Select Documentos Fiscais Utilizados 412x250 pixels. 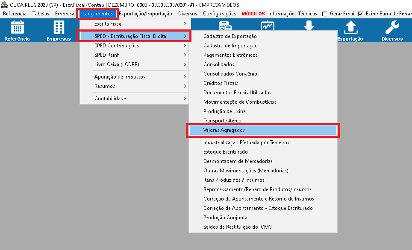tap(263, 93)
